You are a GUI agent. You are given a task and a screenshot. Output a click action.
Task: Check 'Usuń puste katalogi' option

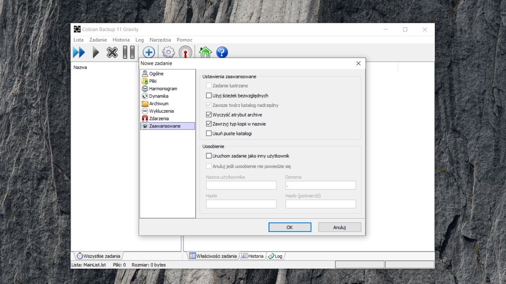pyautogui.click(x=209, y=133)
